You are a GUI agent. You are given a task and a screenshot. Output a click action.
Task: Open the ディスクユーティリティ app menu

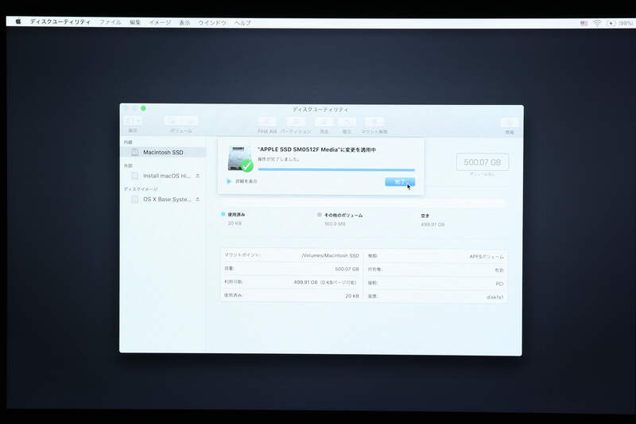(x=60, y=22)
